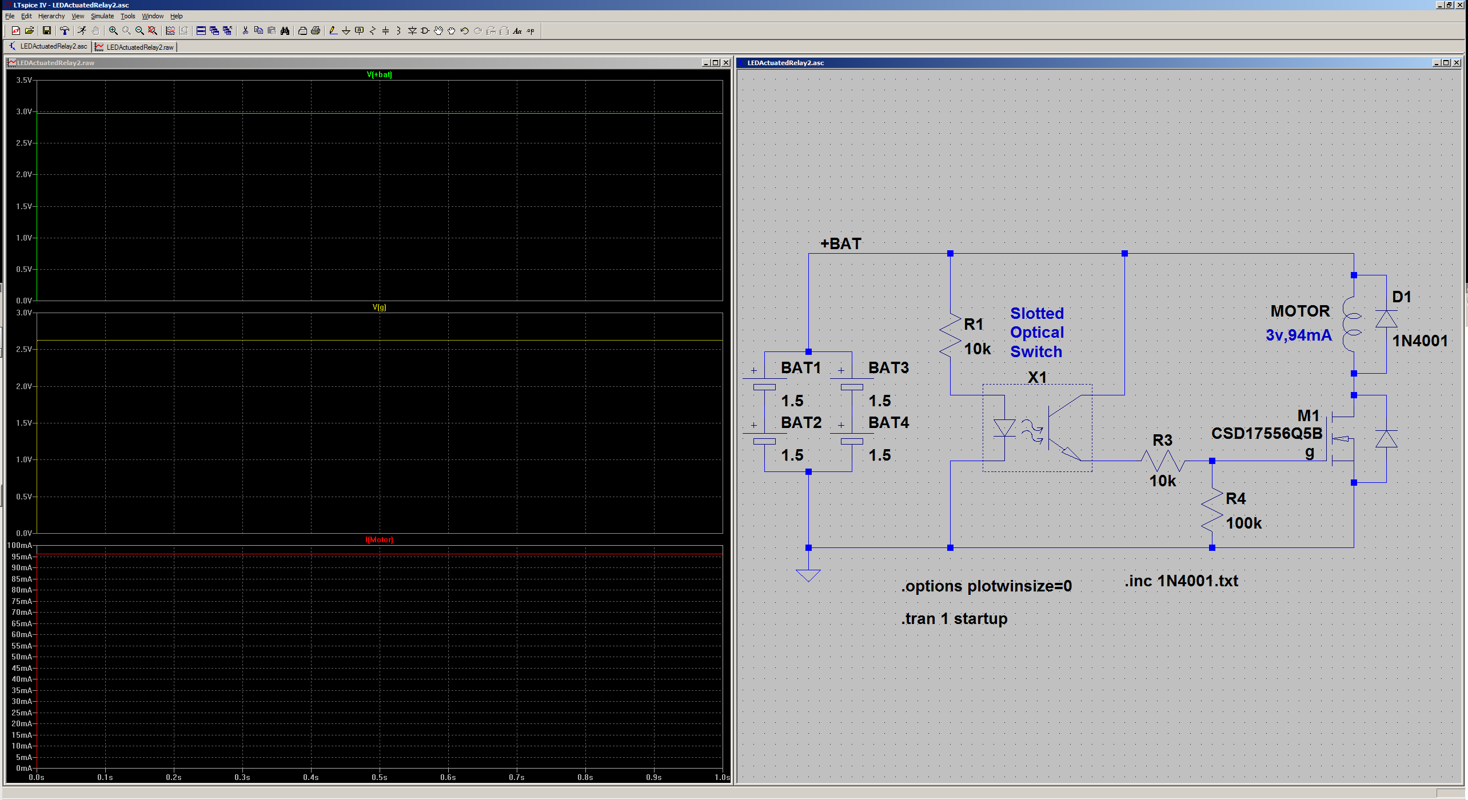Select the Drag hand tool
Image resolution: width=1468 pixels, height=800 pixels.
pyautogui.click(x=452, y=31)
